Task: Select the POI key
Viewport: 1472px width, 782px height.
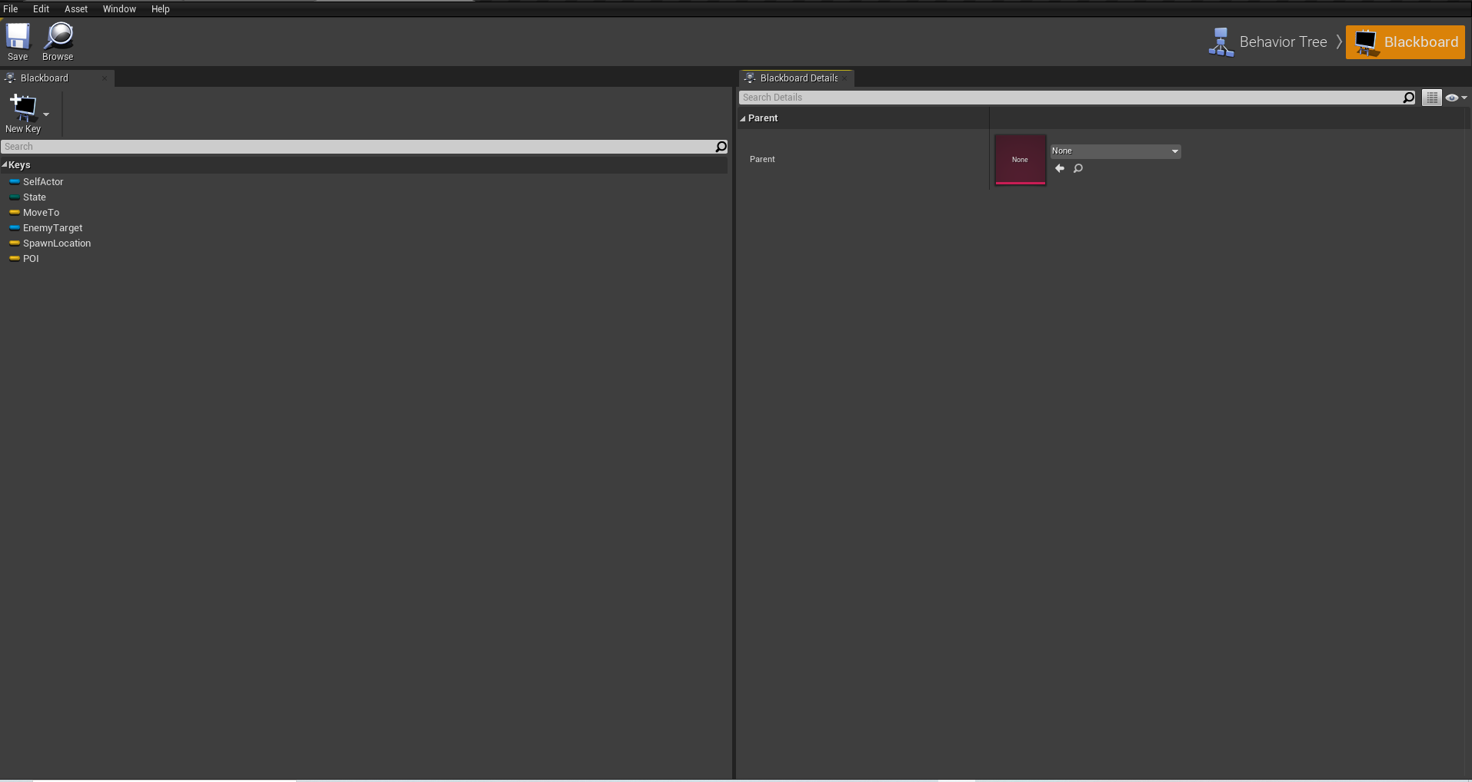Action: coord(31,259)
